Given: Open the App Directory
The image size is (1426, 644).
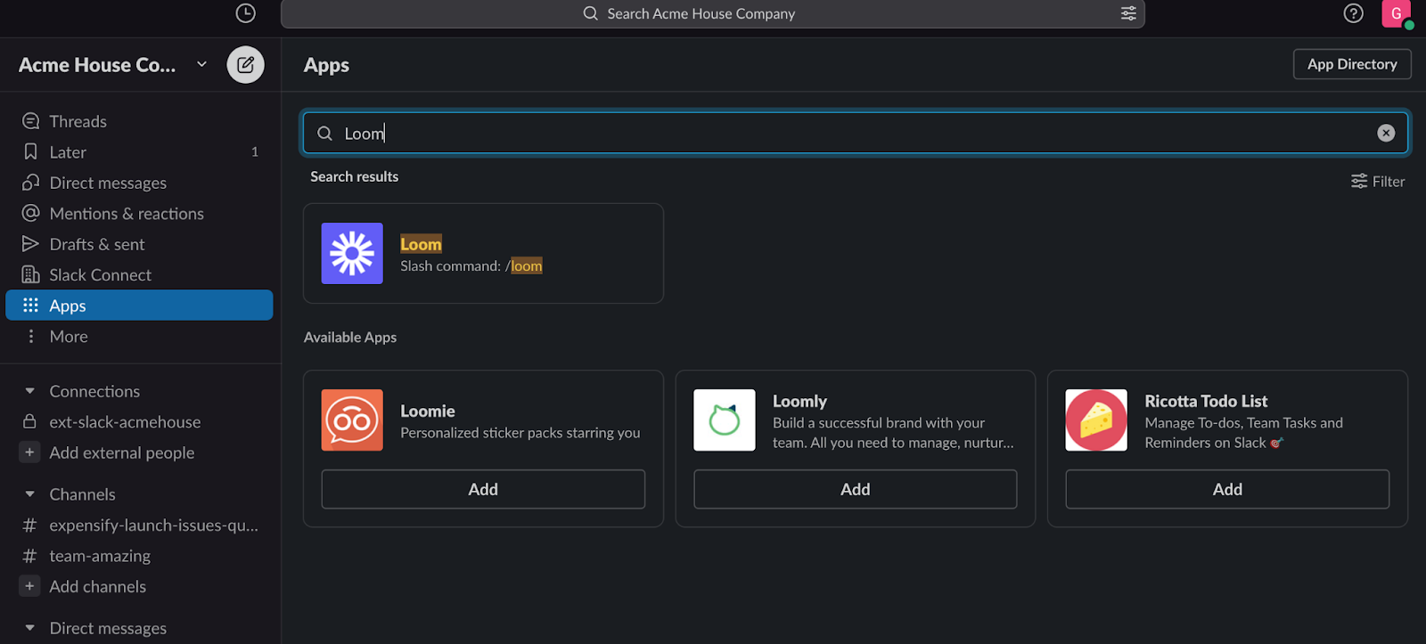Looking at the screenshot, I should tap(1352, 64).
